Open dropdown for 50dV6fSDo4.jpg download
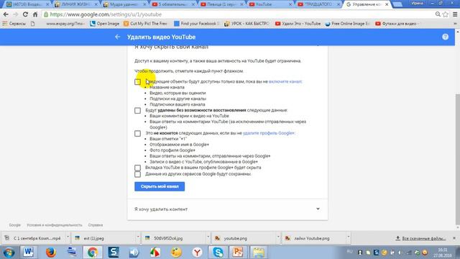The width and height of the screenshot is (460, 259). pos(208,237)
